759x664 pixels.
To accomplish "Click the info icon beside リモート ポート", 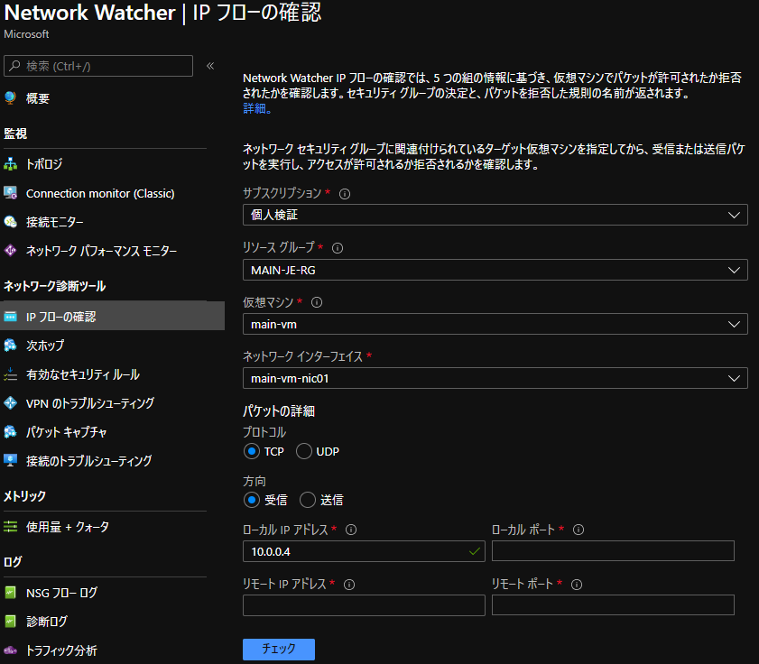I will click(x=577, y=585).
